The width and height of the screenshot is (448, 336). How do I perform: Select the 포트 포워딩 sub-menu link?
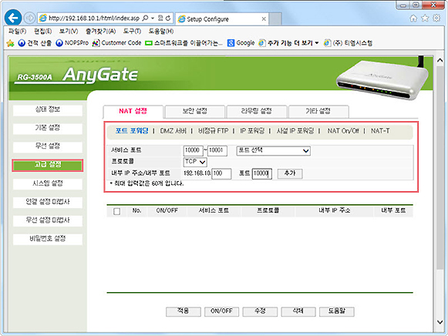[x=132, y=131]
